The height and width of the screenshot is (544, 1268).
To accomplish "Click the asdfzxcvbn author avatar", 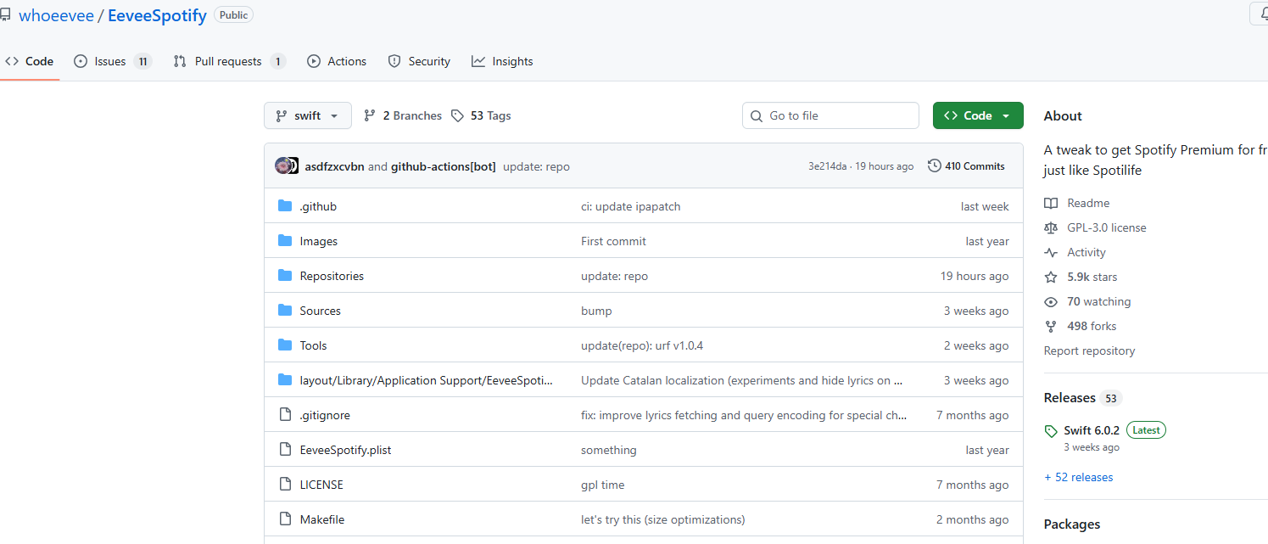I will pyautogui.click(x=282, y=166).
